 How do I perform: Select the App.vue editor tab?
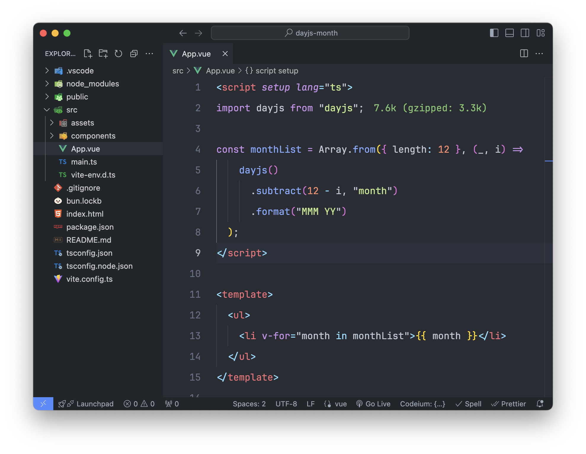198,54
